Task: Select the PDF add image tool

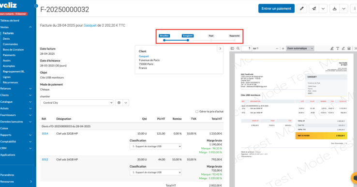Action: [x=349, y=48]
